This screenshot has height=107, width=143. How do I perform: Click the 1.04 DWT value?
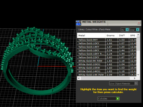122,64
